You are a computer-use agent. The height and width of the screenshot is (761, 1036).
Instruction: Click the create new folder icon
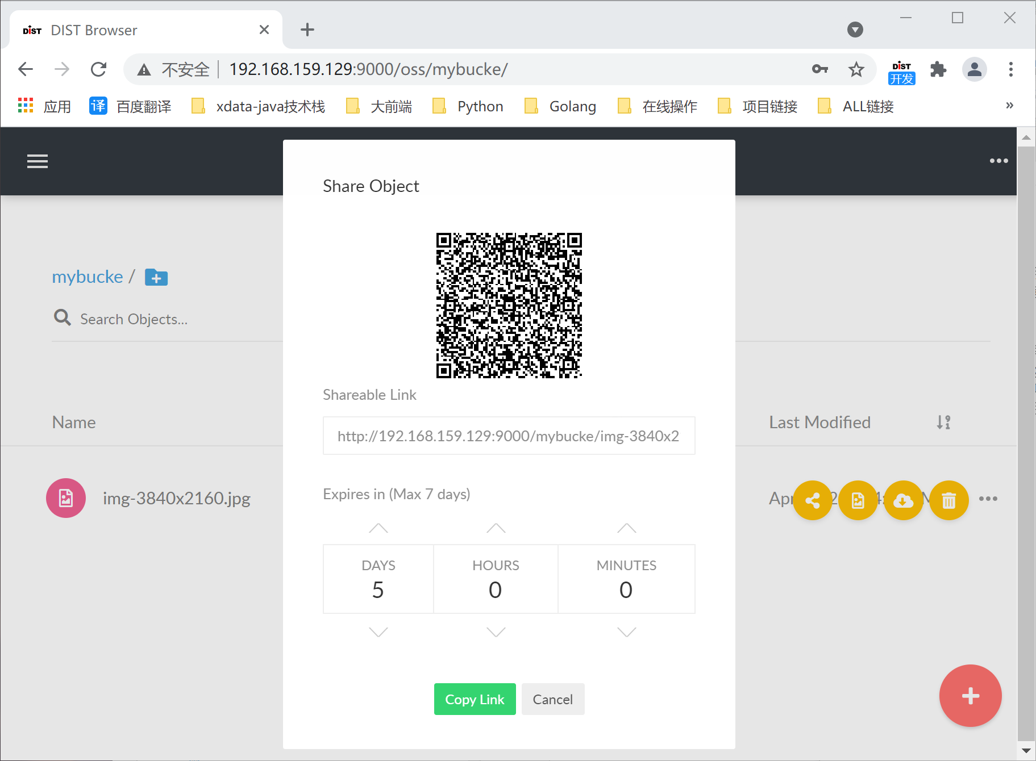156,277
